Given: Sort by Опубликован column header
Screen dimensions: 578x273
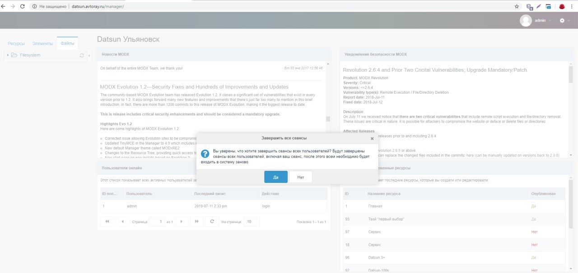Looking at the screenshot, I should (x=547, y=194).
